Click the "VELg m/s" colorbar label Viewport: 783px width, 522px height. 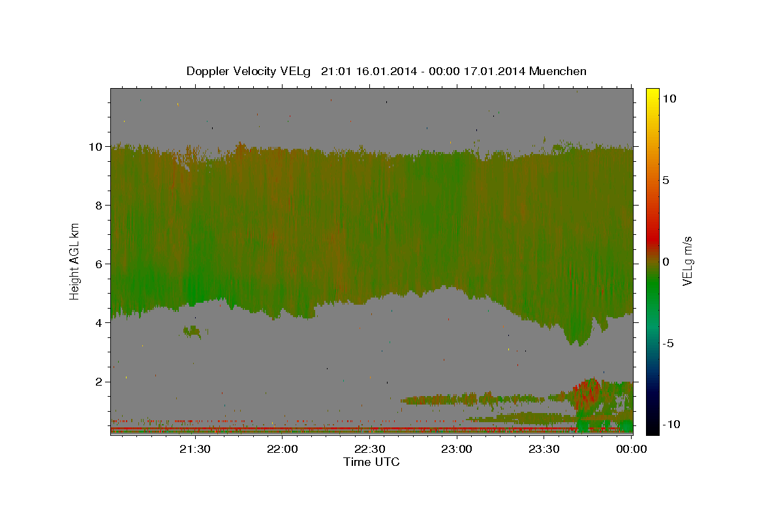(x=687, y=262)
